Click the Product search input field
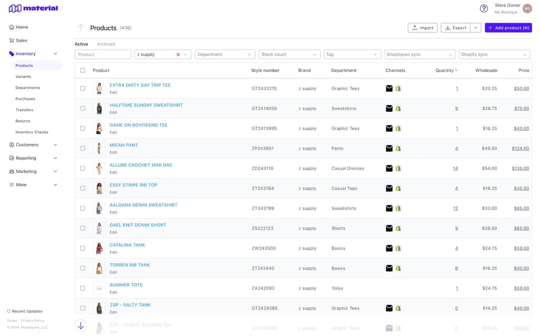This screenshot has width=540, height=336. click(x=103, y=54)
